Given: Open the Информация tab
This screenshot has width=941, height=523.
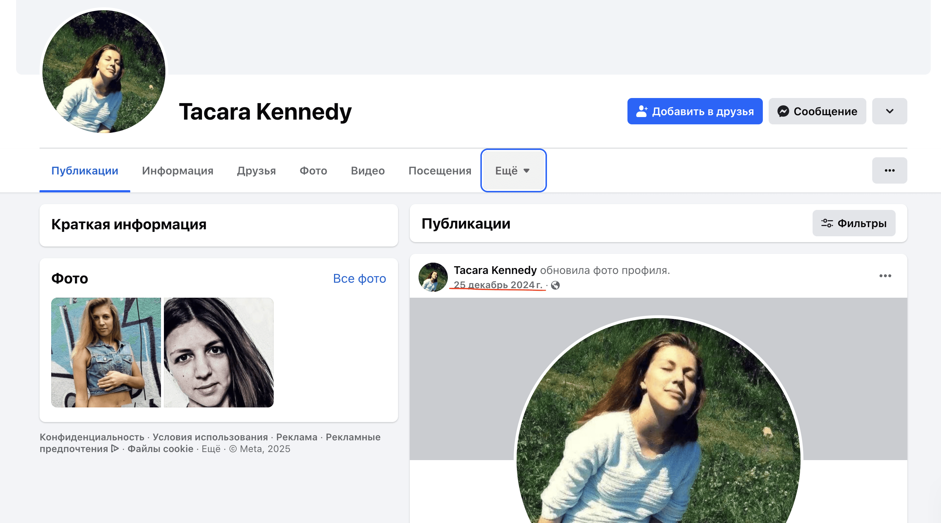Looking at the screenshot, I should tap(177, 171).
